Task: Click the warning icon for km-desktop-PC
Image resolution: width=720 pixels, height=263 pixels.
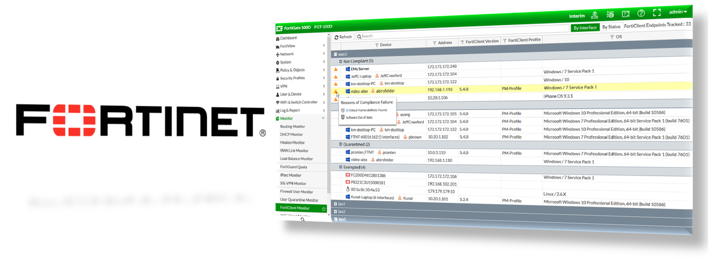Action: tap(336, 84)
